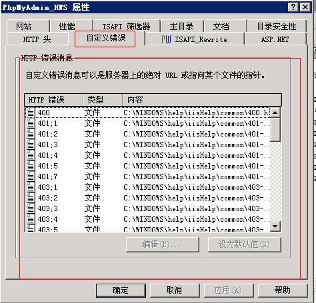The image size is (316, 303).
Task: Open the ASP.NET tab
Action: 275,39
